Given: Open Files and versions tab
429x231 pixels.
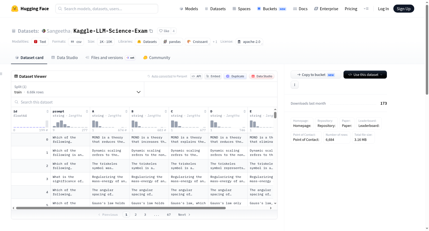Looking at the screenshot, I should [x=110, y=58].
